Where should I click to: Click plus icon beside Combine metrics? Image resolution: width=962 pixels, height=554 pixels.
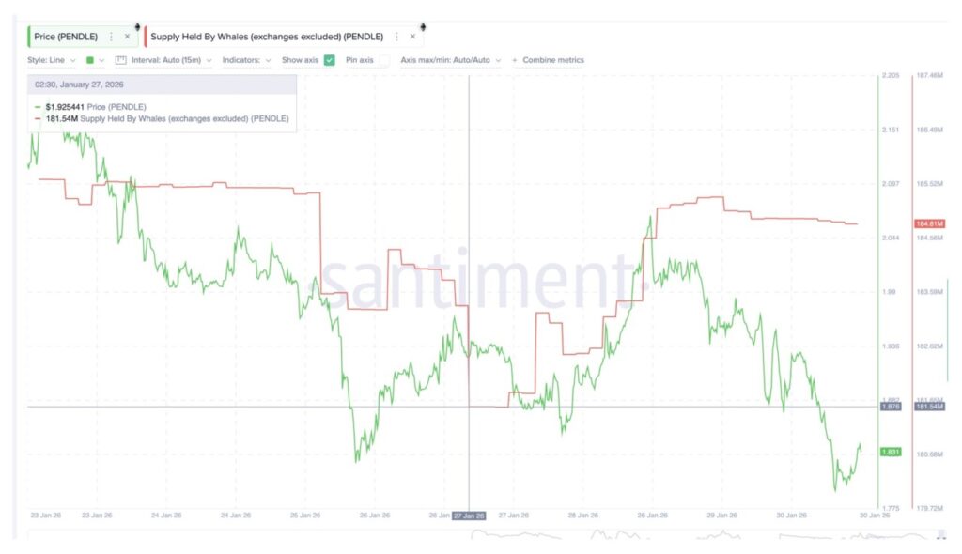tap(515, 60)
